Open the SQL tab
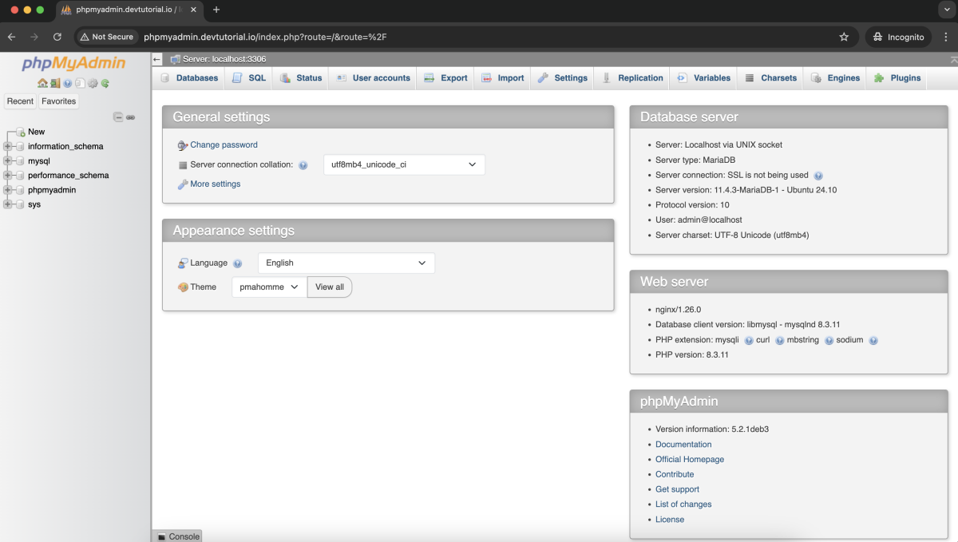 249,78
